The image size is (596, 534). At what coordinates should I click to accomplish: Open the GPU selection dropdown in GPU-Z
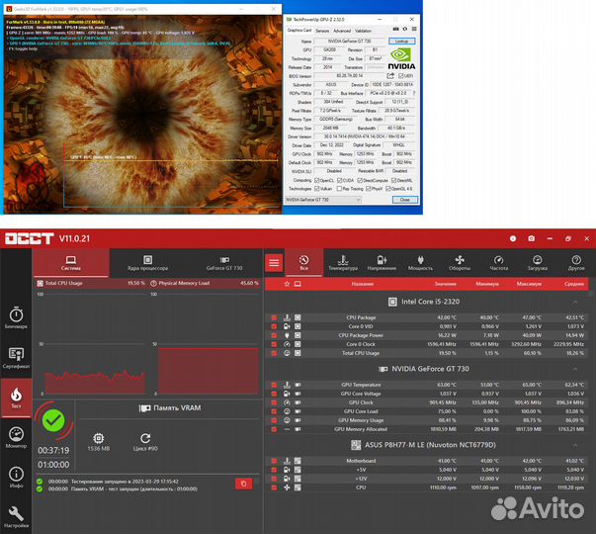323,200
